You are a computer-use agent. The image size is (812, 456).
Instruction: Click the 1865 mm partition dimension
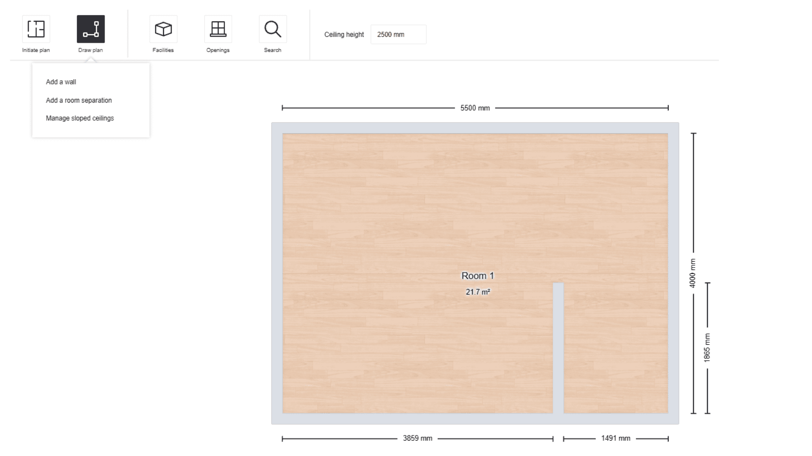[707, 348]
